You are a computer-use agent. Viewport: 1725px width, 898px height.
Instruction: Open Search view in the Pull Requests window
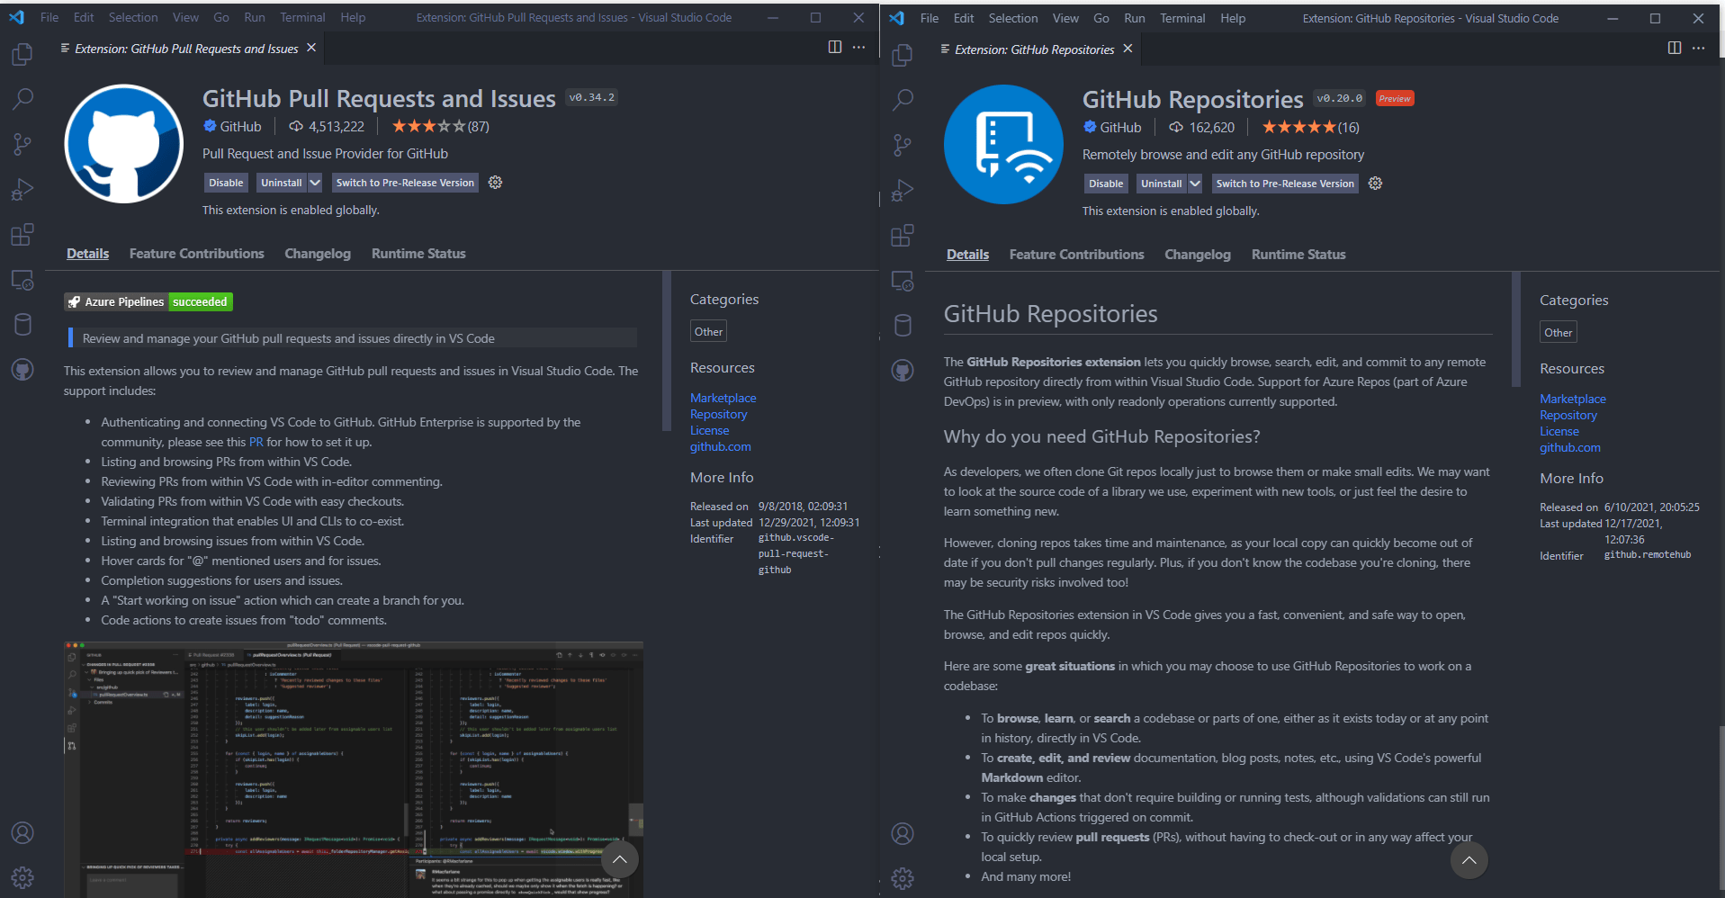pos(22,98)
